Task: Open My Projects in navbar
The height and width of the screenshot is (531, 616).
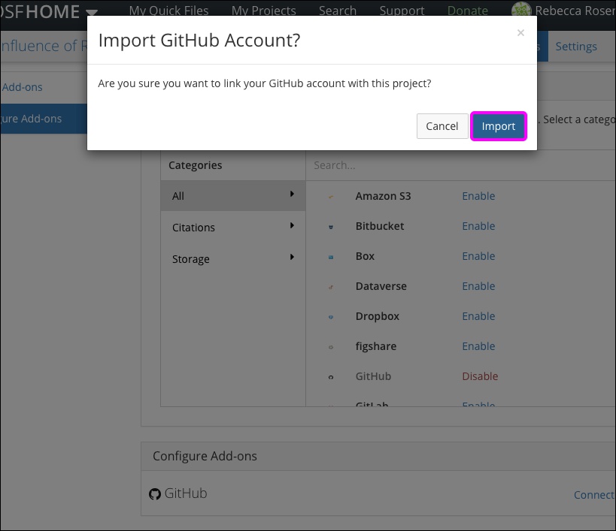Action: 263,11
